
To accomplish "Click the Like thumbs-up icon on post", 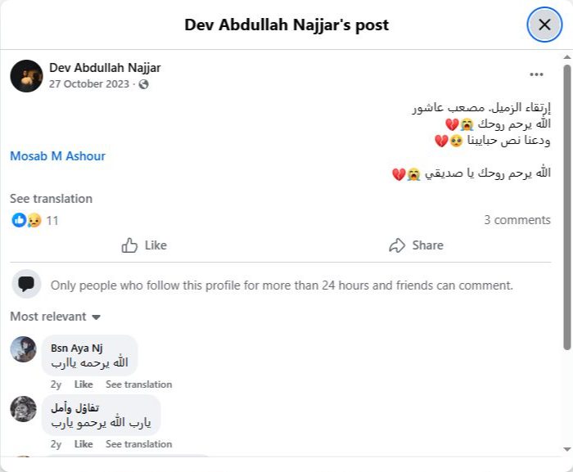I will tap(129, 245).
